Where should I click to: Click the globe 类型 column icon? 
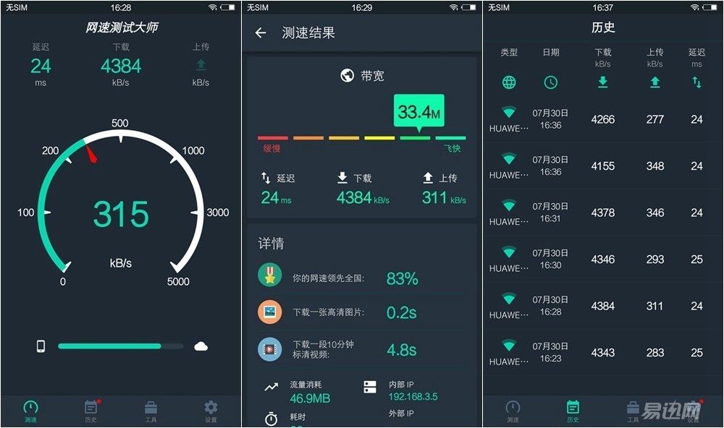(509, 82)
